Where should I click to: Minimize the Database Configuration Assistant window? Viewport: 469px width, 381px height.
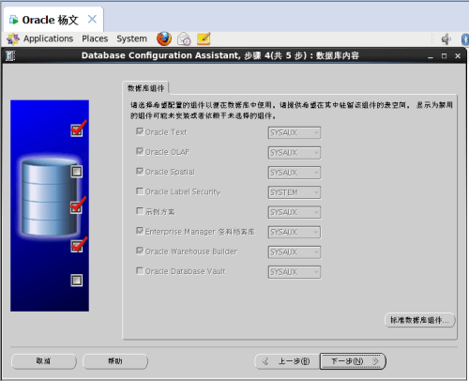(x=431, y=56)
